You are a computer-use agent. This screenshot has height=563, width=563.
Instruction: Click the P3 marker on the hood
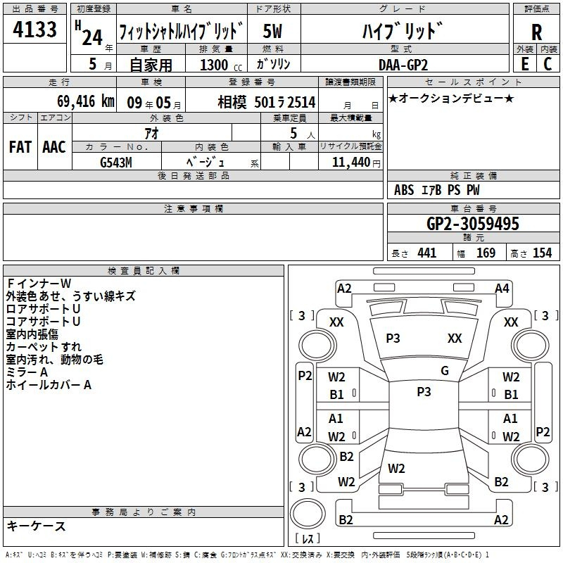393,339
